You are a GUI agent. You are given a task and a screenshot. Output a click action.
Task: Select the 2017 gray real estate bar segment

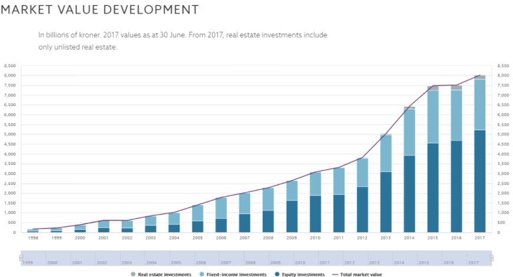[479, 77]
